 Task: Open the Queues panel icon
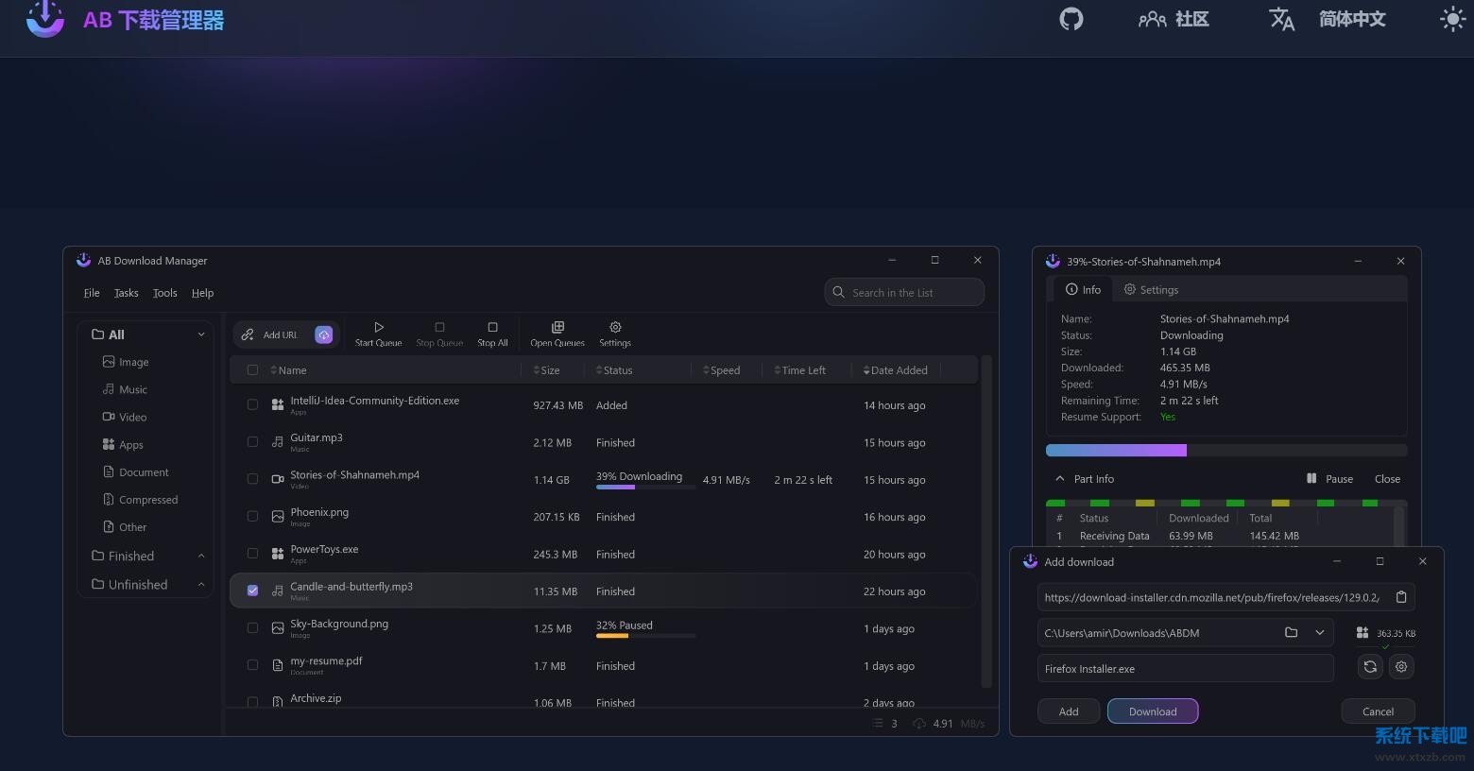(x=557, y=327)
